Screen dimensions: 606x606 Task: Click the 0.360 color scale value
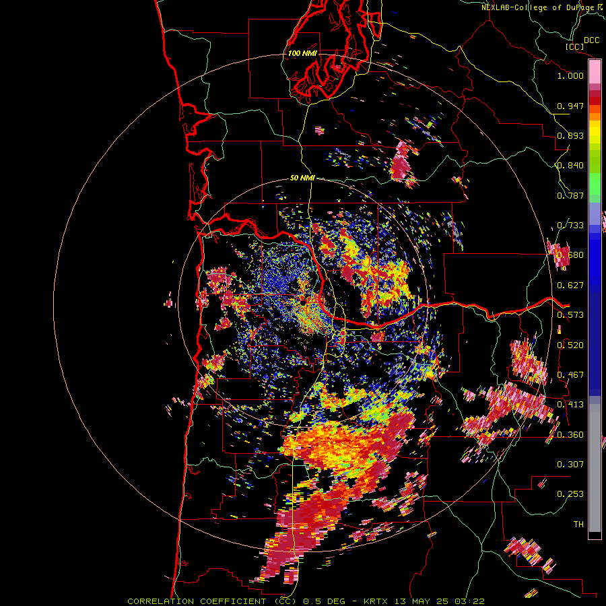[x=570, y=435]
